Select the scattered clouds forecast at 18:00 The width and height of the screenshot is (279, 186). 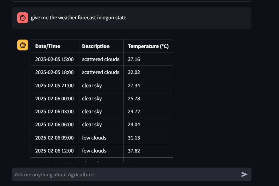[x=101, y=72]
